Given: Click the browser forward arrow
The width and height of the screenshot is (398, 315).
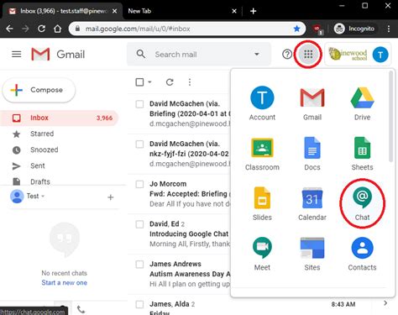Looking at the screenshot, I should [x=25, y=29].
